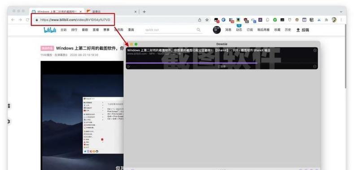This screenshot has width=354, height=170.
Task: Remove the download item in Downie
Action: 315,50
